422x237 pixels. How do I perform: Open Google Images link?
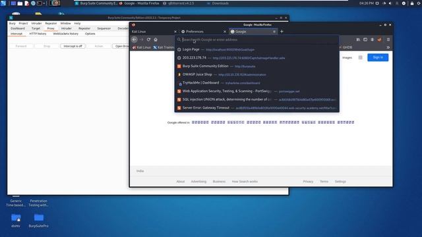click(347, 57)
